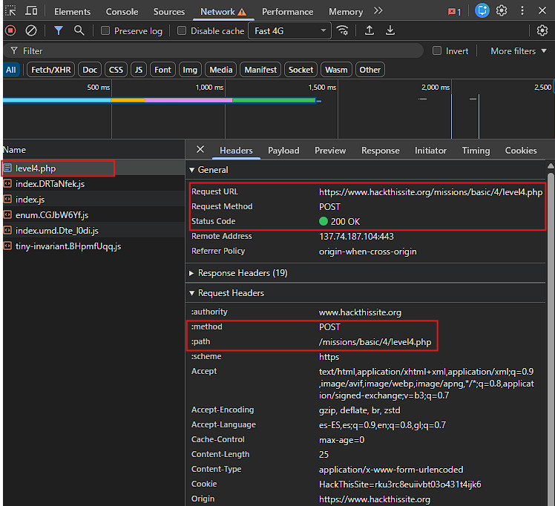The image size is (555, 506).
Task: Click the Network tab warning icon
Action: (x=242, y=12)
